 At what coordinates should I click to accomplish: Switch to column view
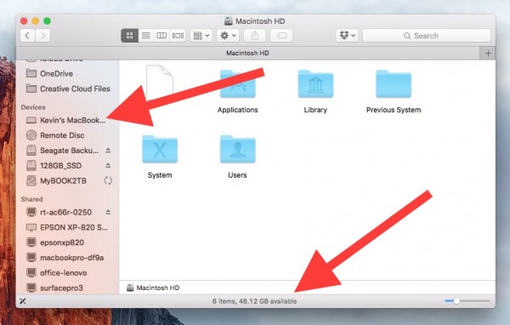click(x=161, y=36)
